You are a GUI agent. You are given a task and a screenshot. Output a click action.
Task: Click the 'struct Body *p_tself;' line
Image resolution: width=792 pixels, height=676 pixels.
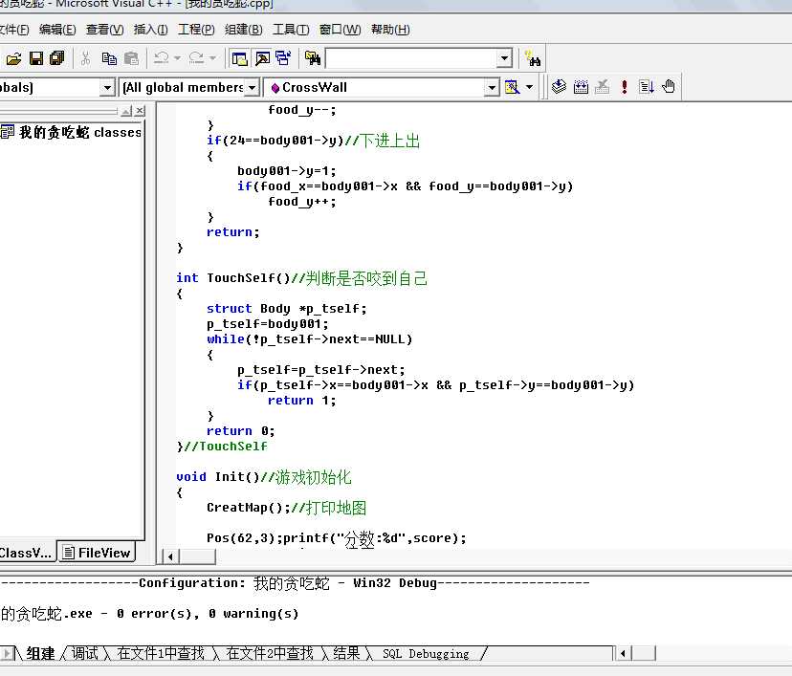pyautogui.click(x=286, y=309)
